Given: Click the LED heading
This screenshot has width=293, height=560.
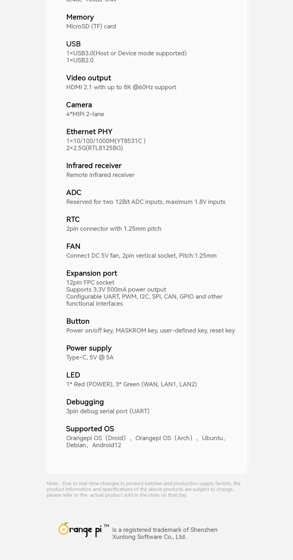Looking at the screenshot, I should coord(73,375).
